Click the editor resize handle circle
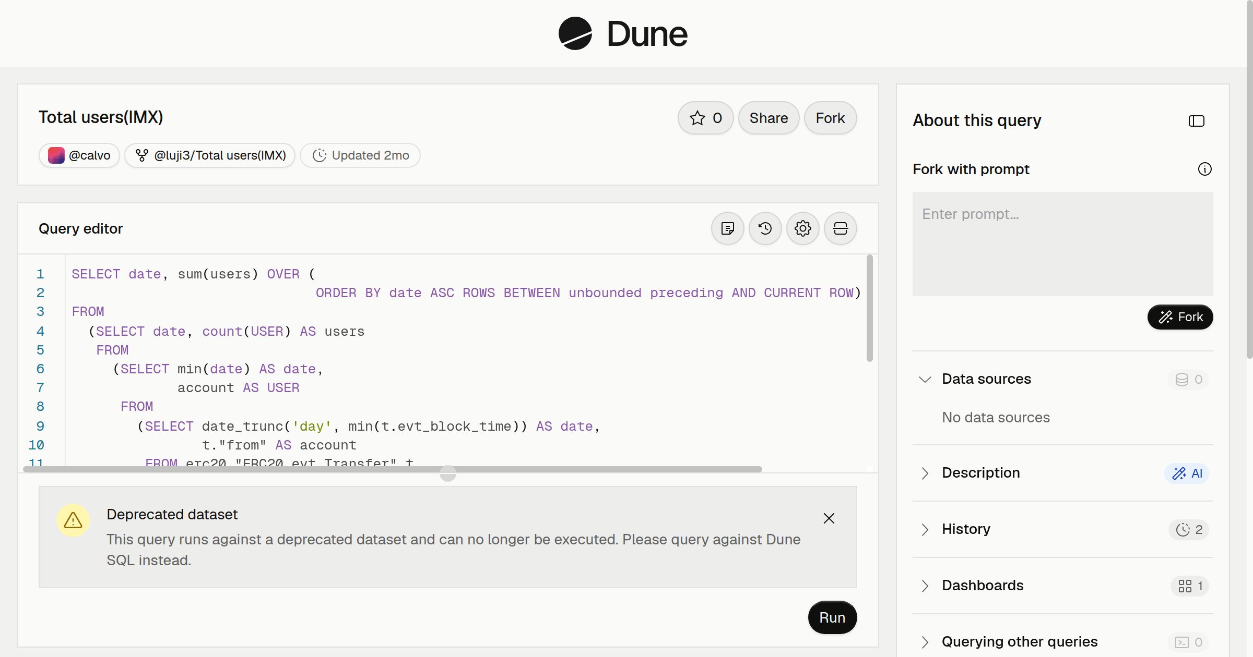 (x=448, y=473)
